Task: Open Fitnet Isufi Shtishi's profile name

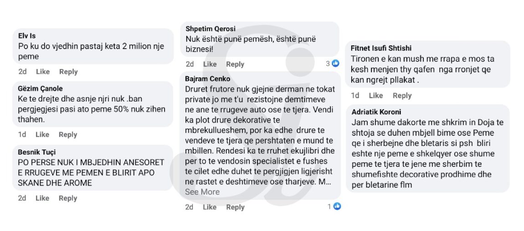Action: pyautogui.click(x=381, y=48)
